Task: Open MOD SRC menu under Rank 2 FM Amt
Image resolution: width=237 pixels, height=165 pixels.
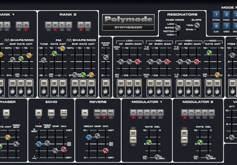Action: tap(63, 83)
